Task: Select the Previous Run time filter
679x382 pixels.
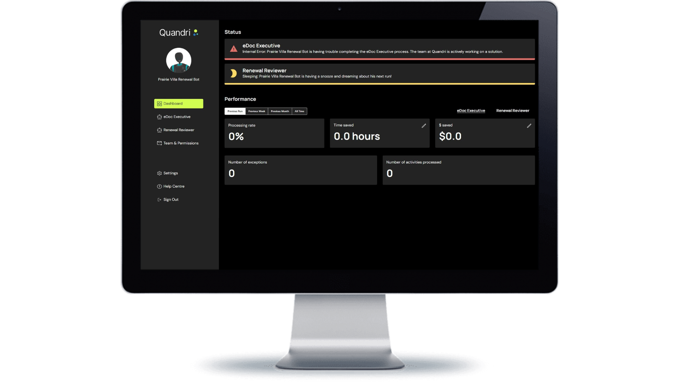Action: (235, 111)
